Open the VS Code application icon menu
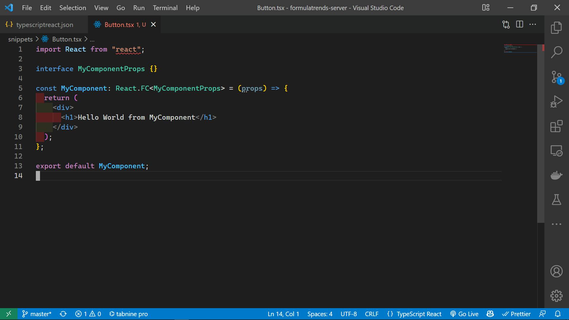This screenshot has height=320, width=569. click(x=9, y=8)
